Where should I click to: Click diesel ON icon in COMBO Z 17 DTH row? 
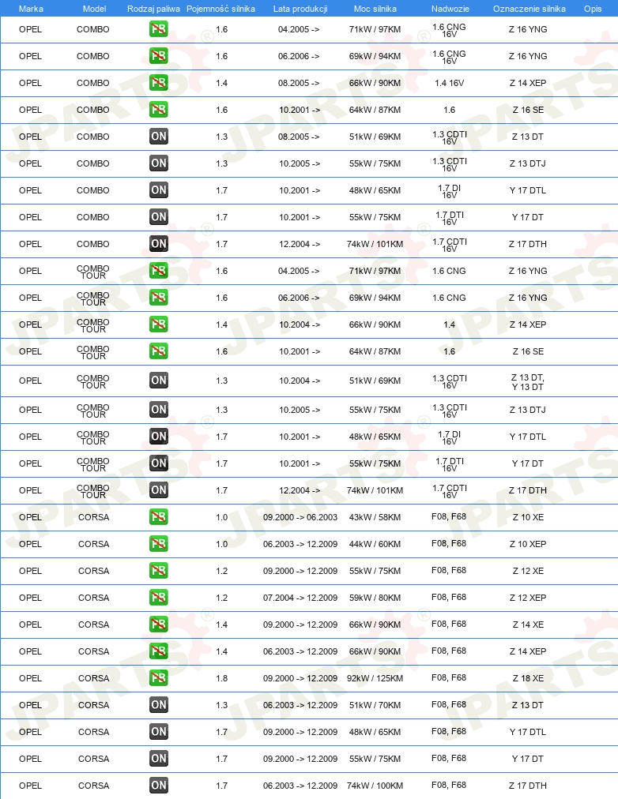159,244
